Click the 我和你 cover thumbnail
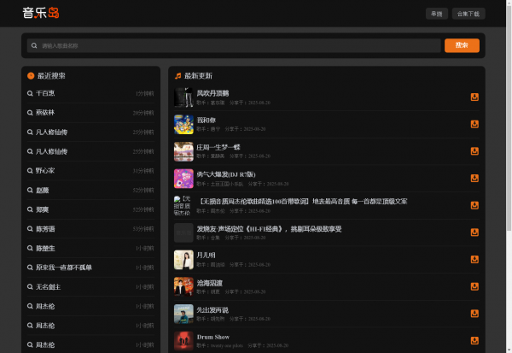512x353 pixels. click(183, 124)
